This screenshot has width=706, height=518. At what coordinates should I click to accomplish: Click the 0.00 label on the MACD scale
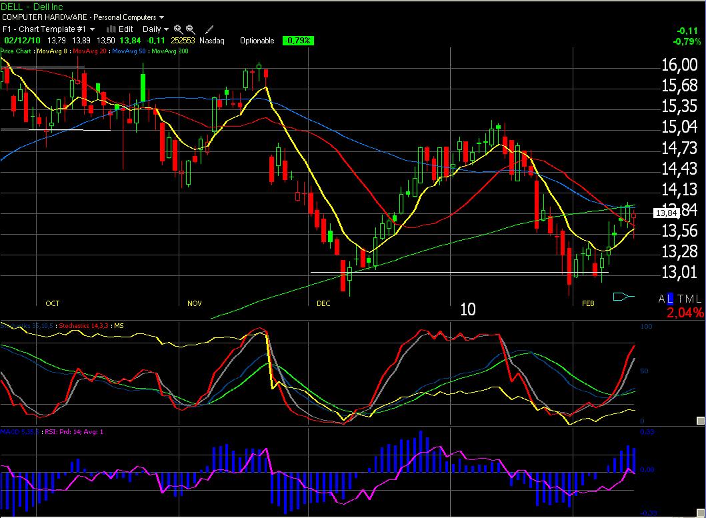(647, 470)
